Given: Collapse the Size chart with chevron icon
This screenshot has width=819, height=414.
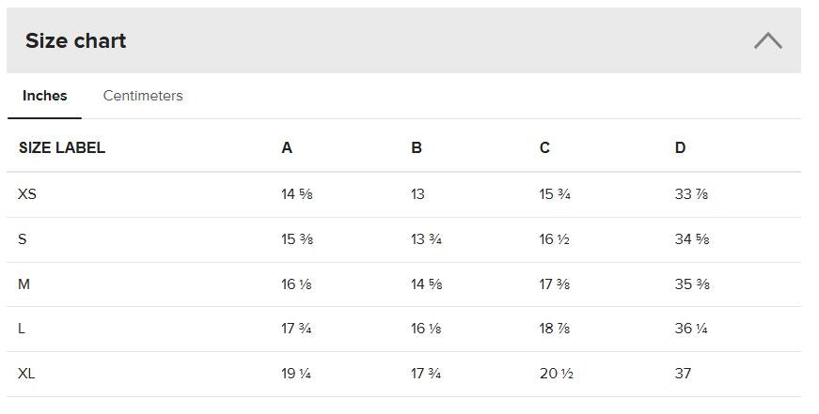Looking at the screenshot, I should tap(768, 40).
